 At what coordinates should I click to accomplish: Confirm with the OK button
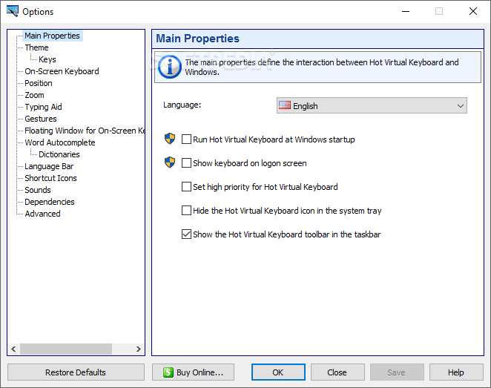pos(278,372)
